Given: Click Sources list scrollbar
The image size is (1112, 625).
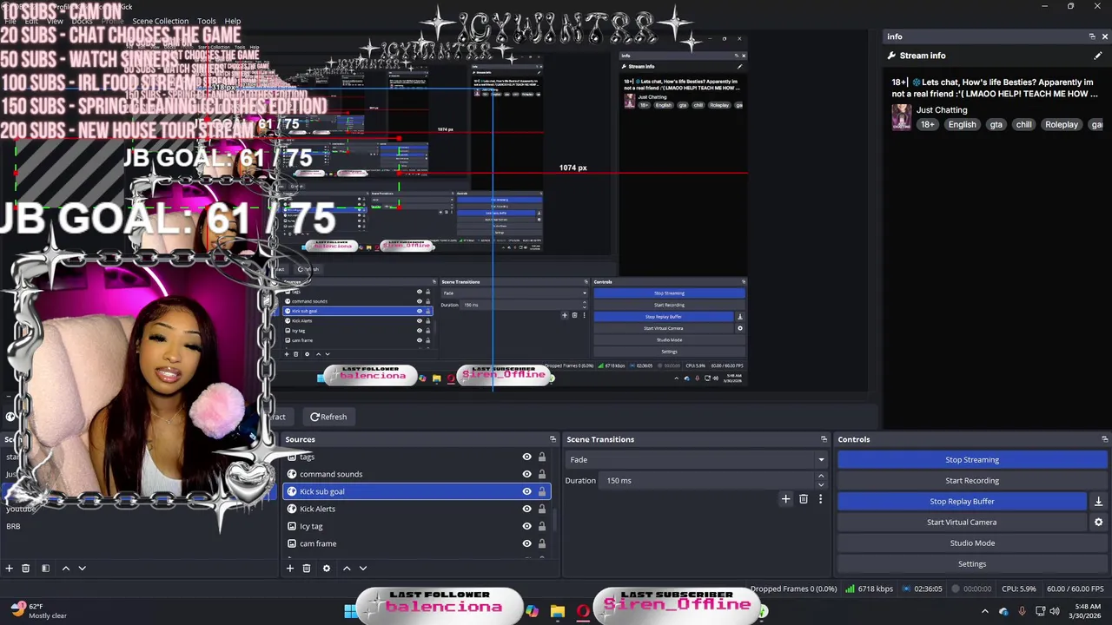Looking at the screenshot, I should [555, 519].
